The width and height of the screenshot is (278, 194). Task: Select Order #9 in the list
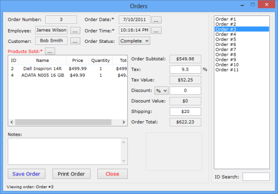click(241, 59)
